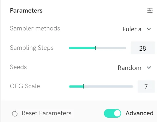Click the Sampler methods chevron arrow
This screenshot has height=122, width=157.
(x=149, y=29)
